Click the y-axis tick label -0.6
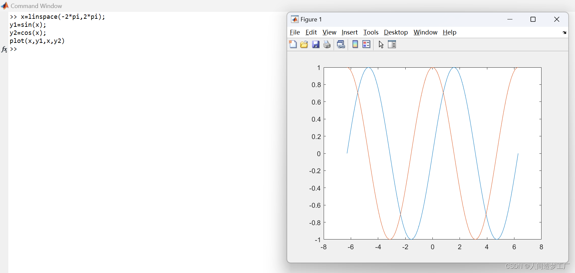This screenshot has width=575, height=273. coord(315,205)
